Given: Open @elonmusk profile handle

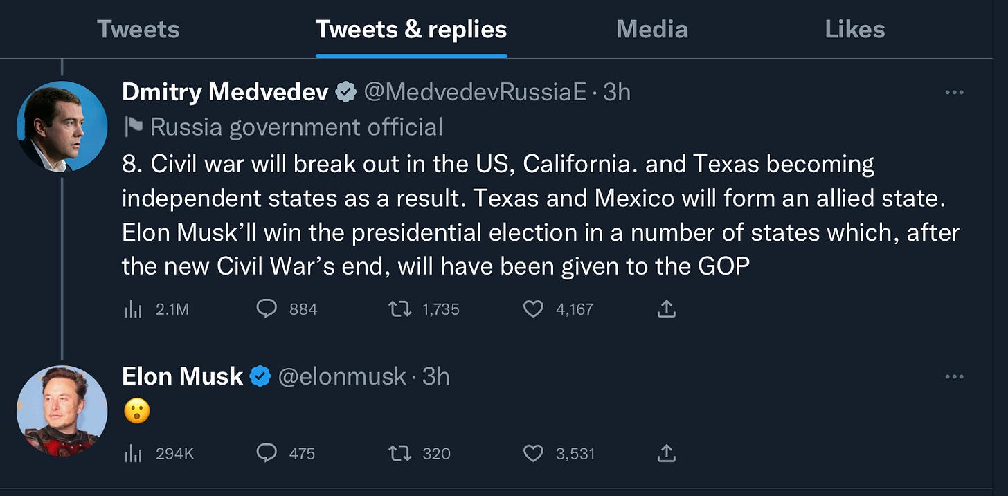Looking at the screenshot, I should [342, 376].
